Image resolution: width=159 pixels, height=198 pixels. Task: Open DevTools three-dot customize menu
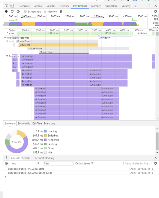coord(150,6)
